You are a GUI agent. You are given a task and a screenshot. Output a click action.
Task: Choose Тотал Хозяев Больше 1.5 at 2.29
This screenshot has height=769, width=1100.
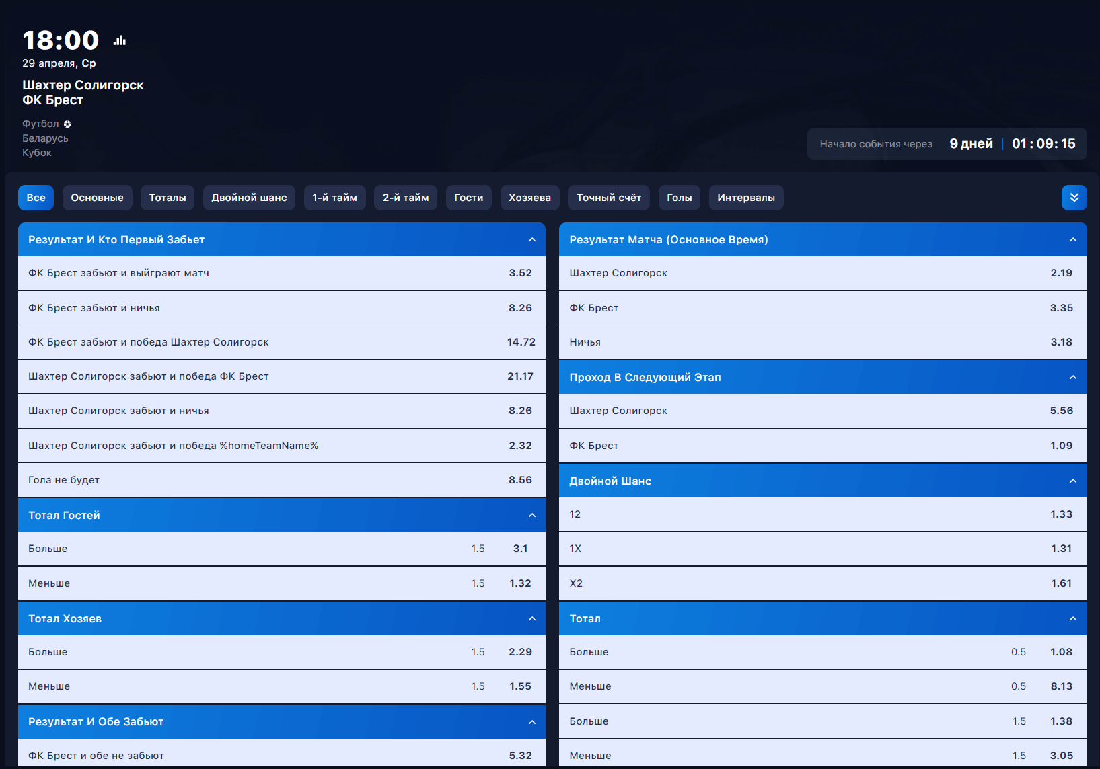coord(282,652)
